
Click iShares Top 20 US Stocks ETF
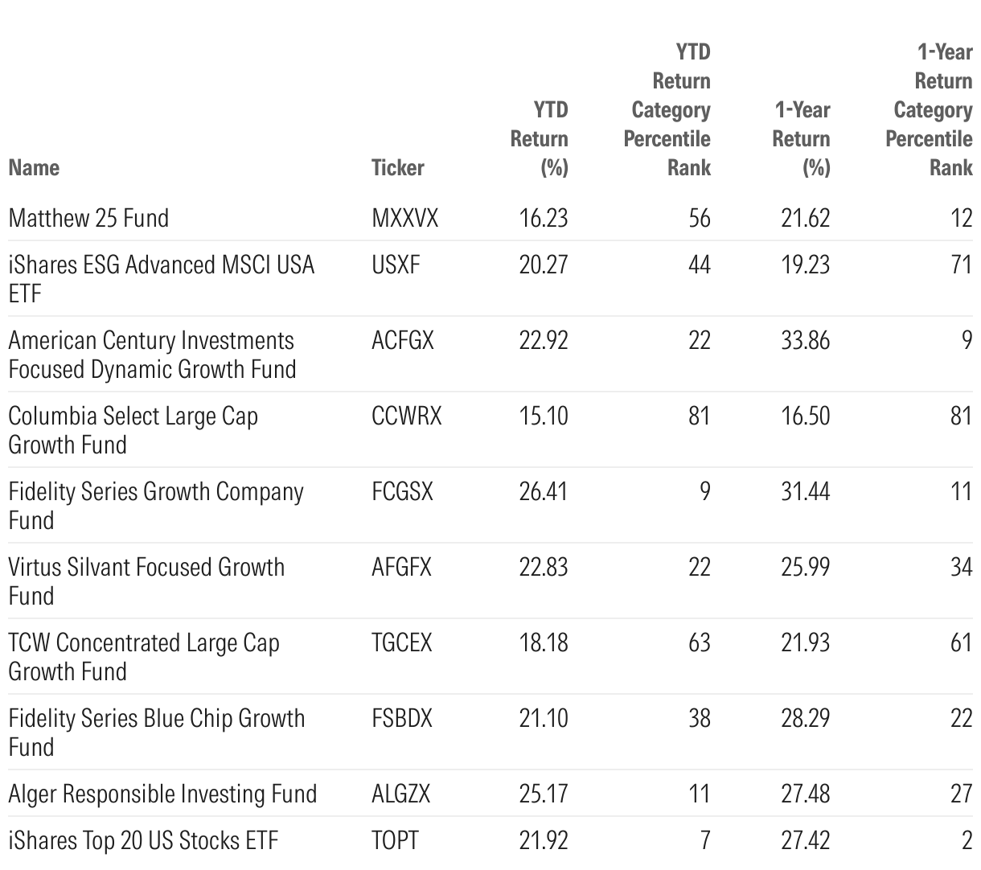pyautogui.click(x=143, y=840)
